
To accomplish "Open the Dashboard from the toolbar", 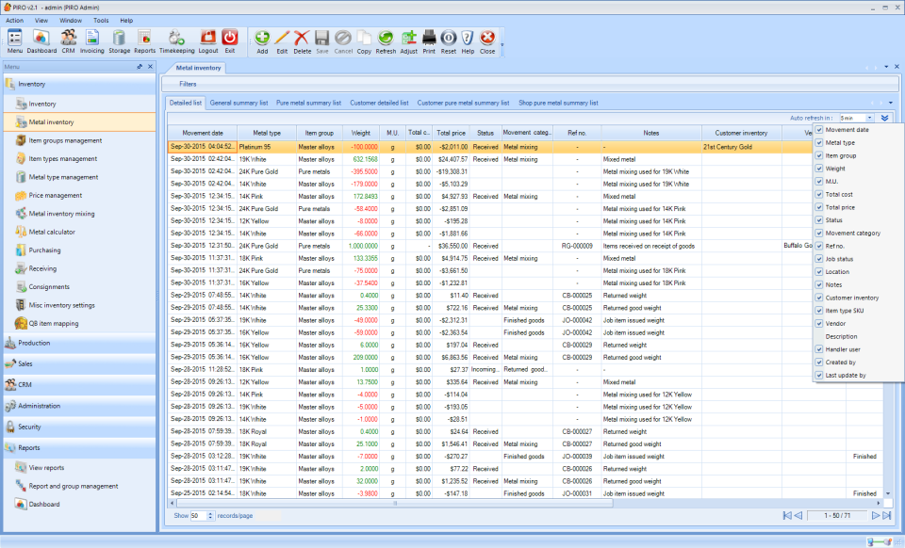I will [x=41, y=40].
